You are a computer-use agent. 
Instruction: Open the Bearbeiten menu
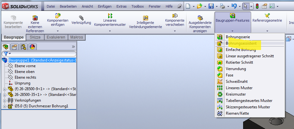(68, 6)
